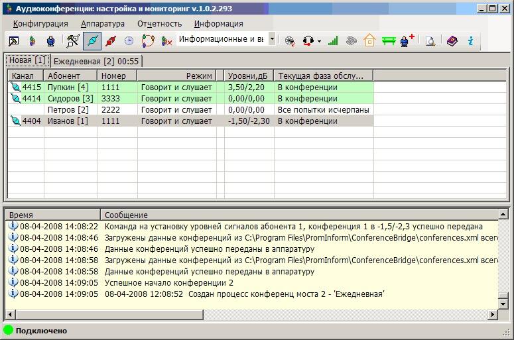
Task: Open the Аппаратура menu
Action: tap(103, 24)
